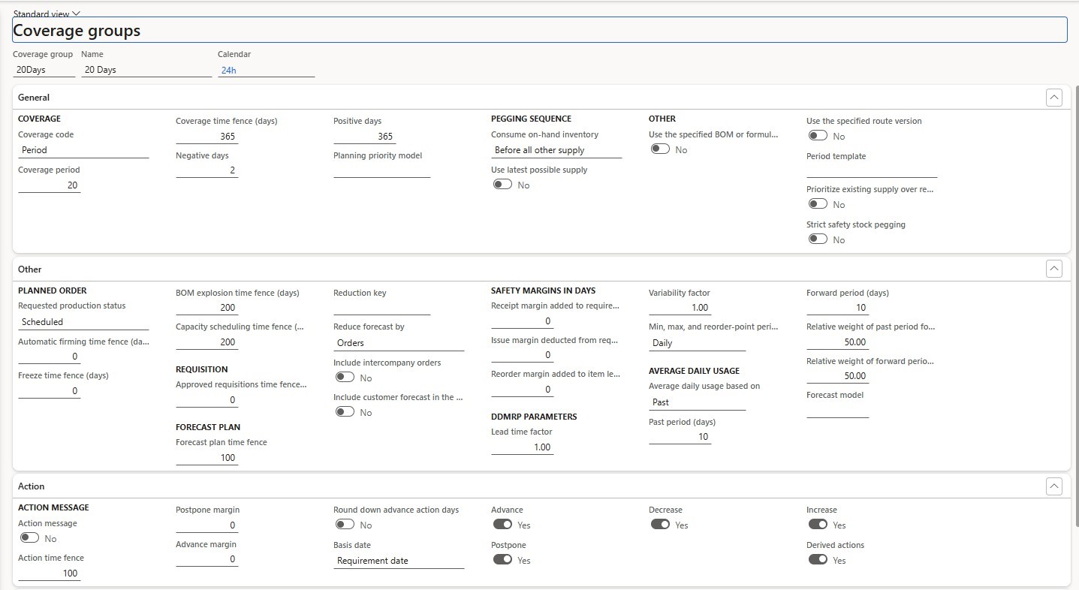Click the Negative days field
This screenshot has width=1079, height=590.
click(206, 170)
